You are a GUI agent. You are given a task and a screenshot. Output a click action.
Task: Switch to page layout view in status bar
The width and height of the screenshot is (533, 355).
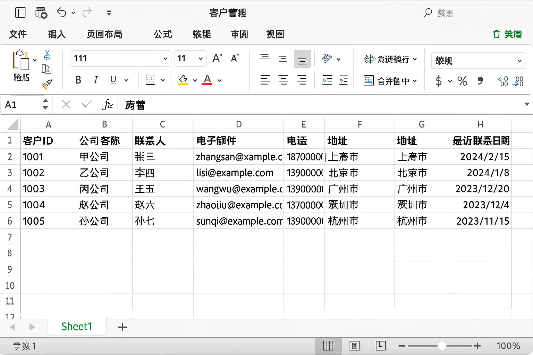click(354, 346)
